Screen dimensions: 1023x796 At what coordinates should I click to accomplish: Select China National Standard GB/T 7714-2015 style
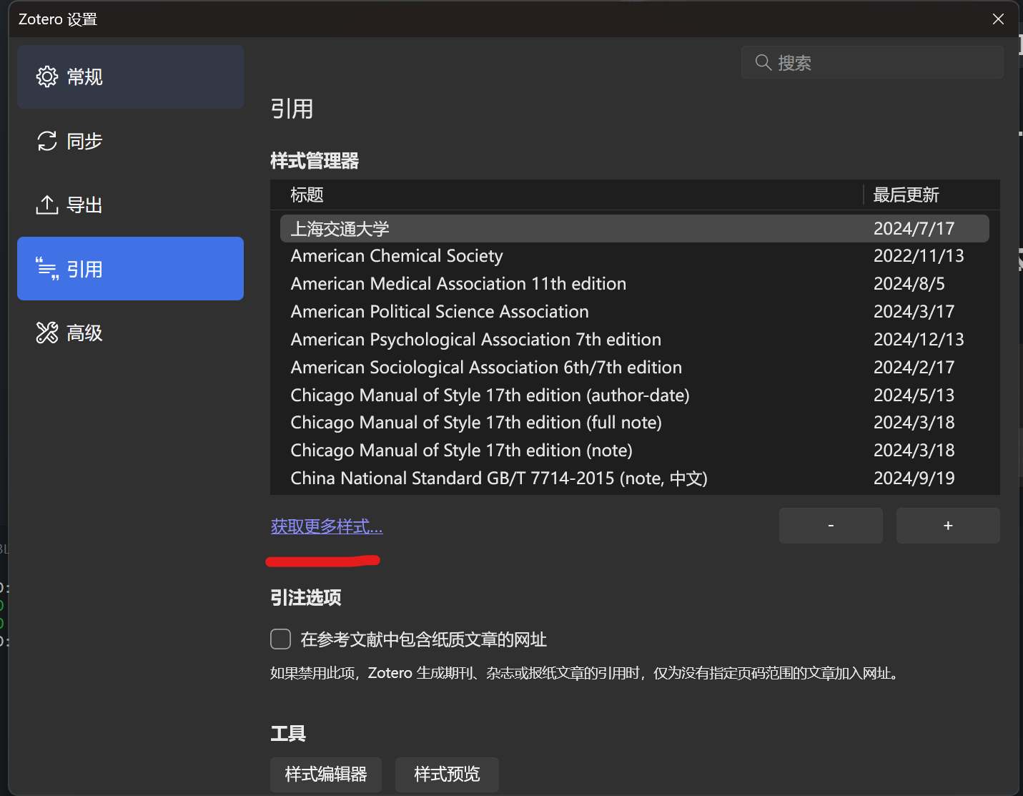click(x=499, y=478)
